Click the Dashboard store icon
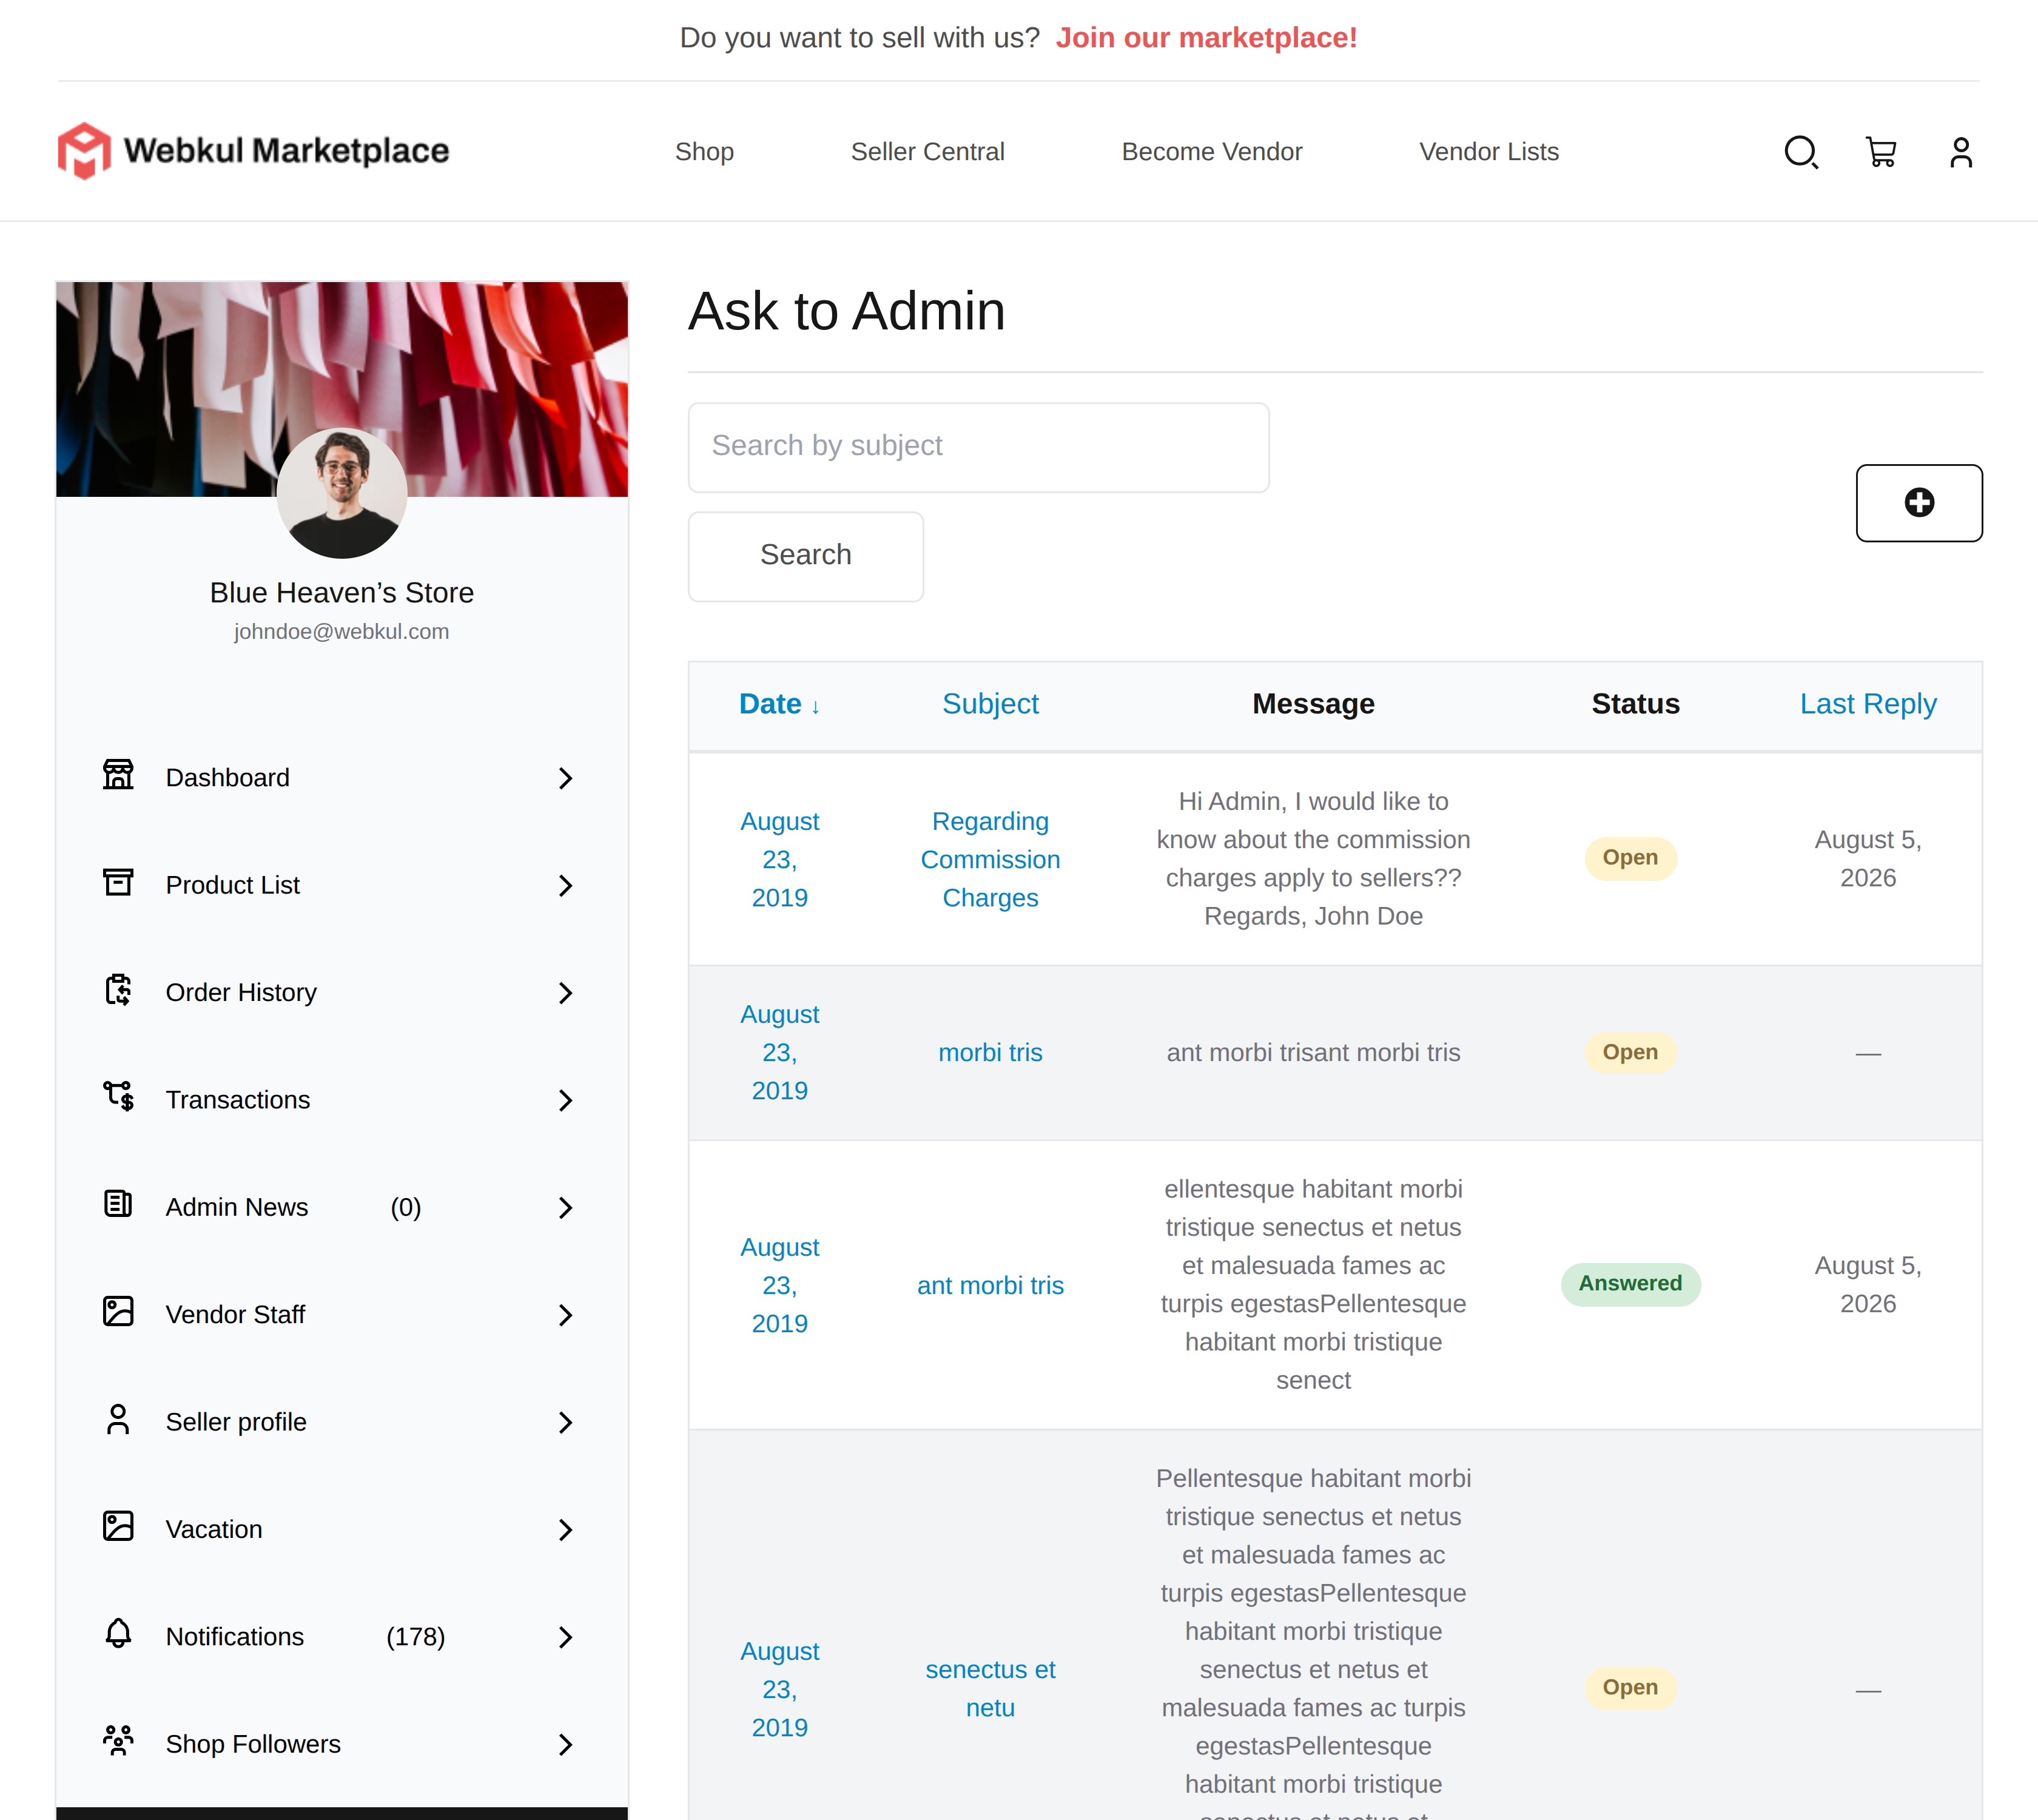2038x1820 pixels. click(118, 774)
